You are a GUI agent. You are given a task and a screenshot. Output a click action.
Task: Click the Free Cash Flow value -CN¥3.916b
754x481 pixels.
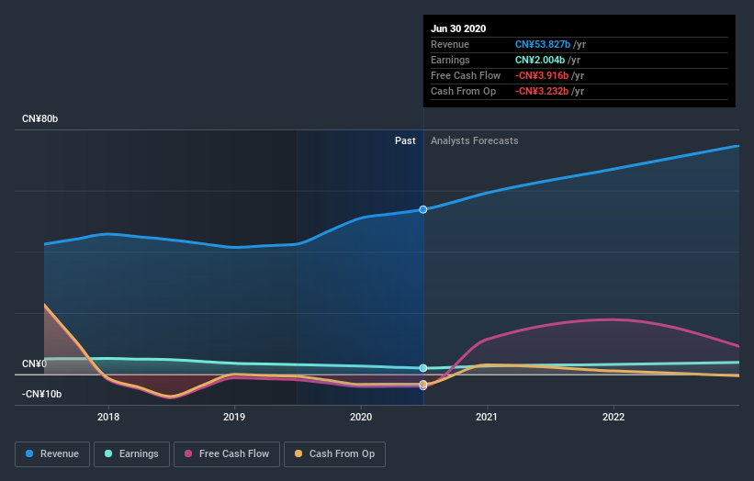click(x=542, y=75)
